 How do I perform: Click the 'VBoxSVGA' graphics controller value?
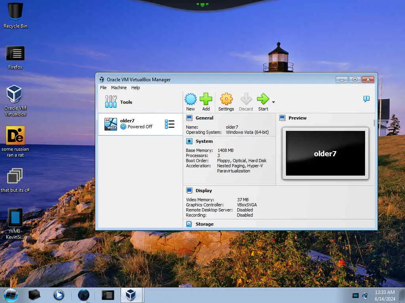pos(247,205)
